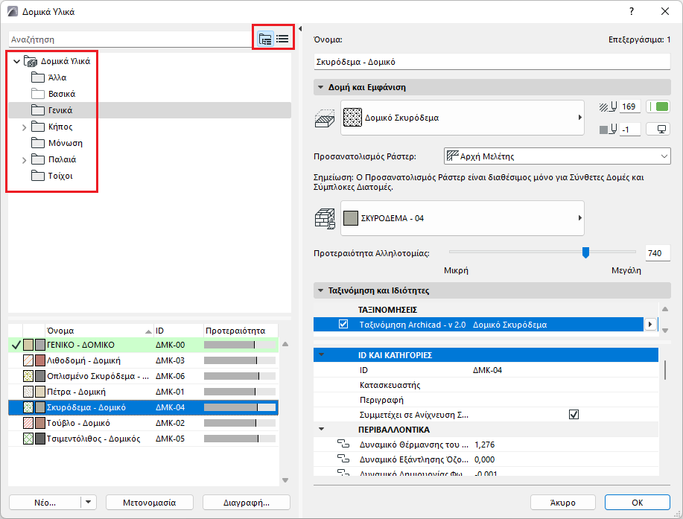683x519 pixels.
Task: Collapse left panel arrow beside search
Action: 300,29
